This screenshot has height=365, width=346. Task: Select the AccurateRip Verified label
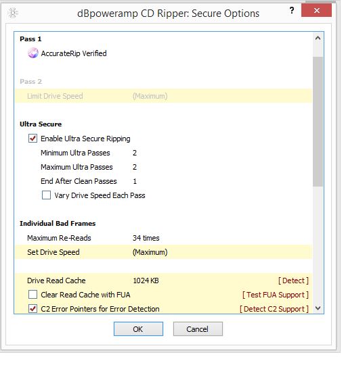74,53
